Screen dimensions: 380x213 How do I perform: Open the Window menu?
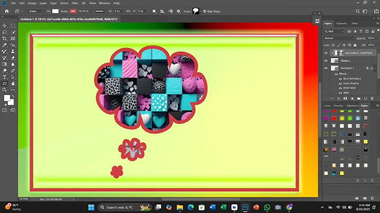click(x=104, y=3)
